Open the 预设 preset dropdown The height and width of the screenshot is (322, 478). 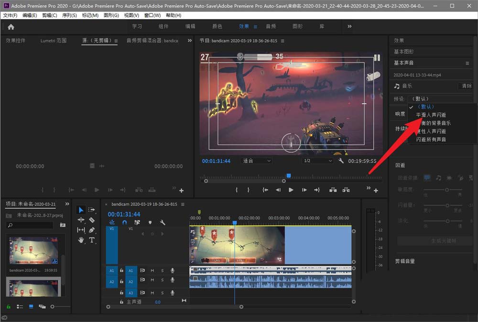(441, 99)
